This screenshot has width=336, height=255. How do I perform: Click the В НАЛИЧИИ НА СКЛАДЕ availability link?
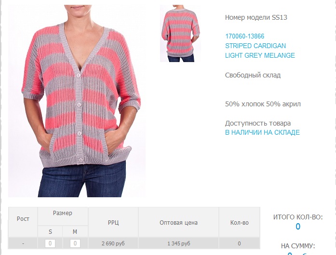[262, 132]
